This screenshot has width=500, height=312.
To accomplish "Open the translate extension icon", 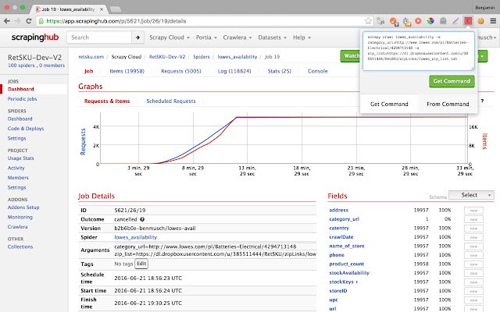I will 380,21.
